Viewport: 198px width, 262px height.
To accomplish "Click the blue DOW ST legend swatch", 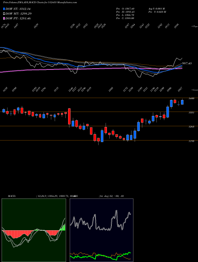I will (x=4, y=9).
